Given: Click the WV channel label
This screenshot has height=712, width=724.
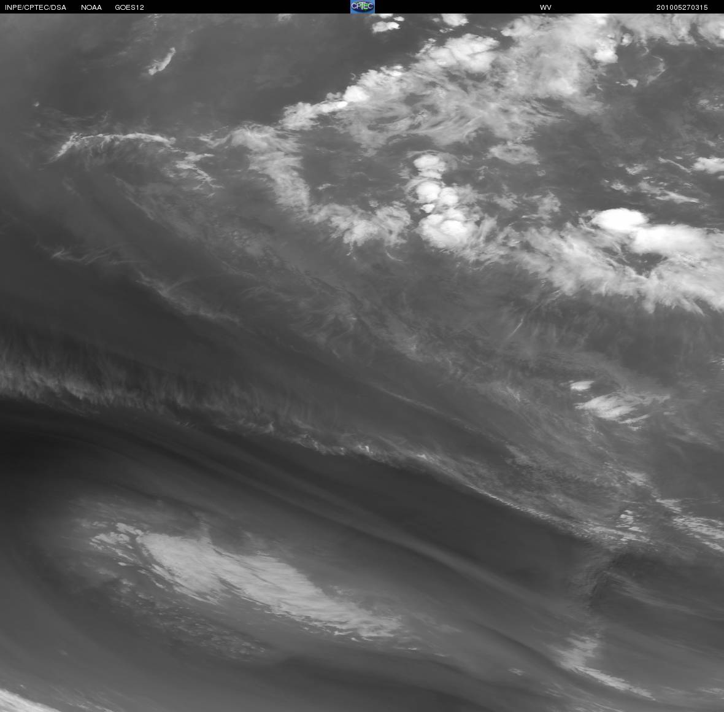Looking at the screenshot, I should coord(545,7).
